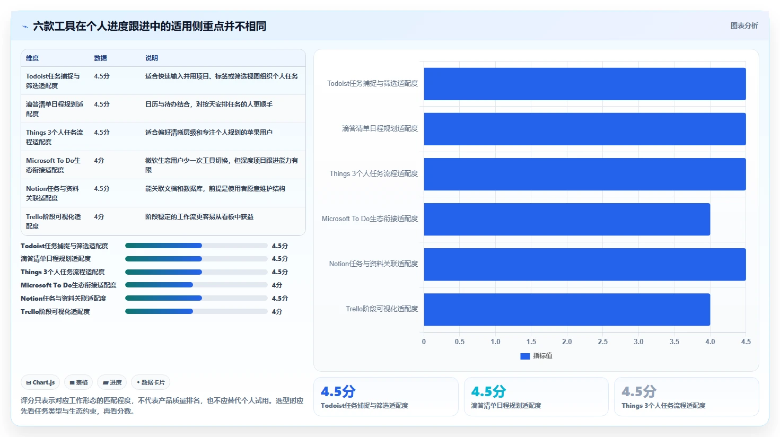
Task: Click table cell 滴答清单日程规划适配度
Action: (55, 109)
